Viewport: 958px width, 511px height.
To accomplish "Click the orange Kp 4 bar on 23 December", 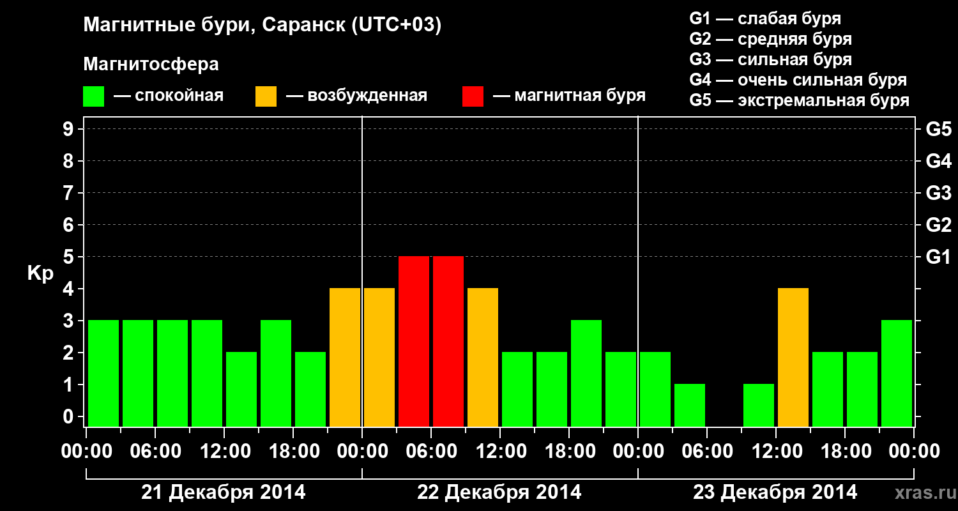I will pos(793,357).
